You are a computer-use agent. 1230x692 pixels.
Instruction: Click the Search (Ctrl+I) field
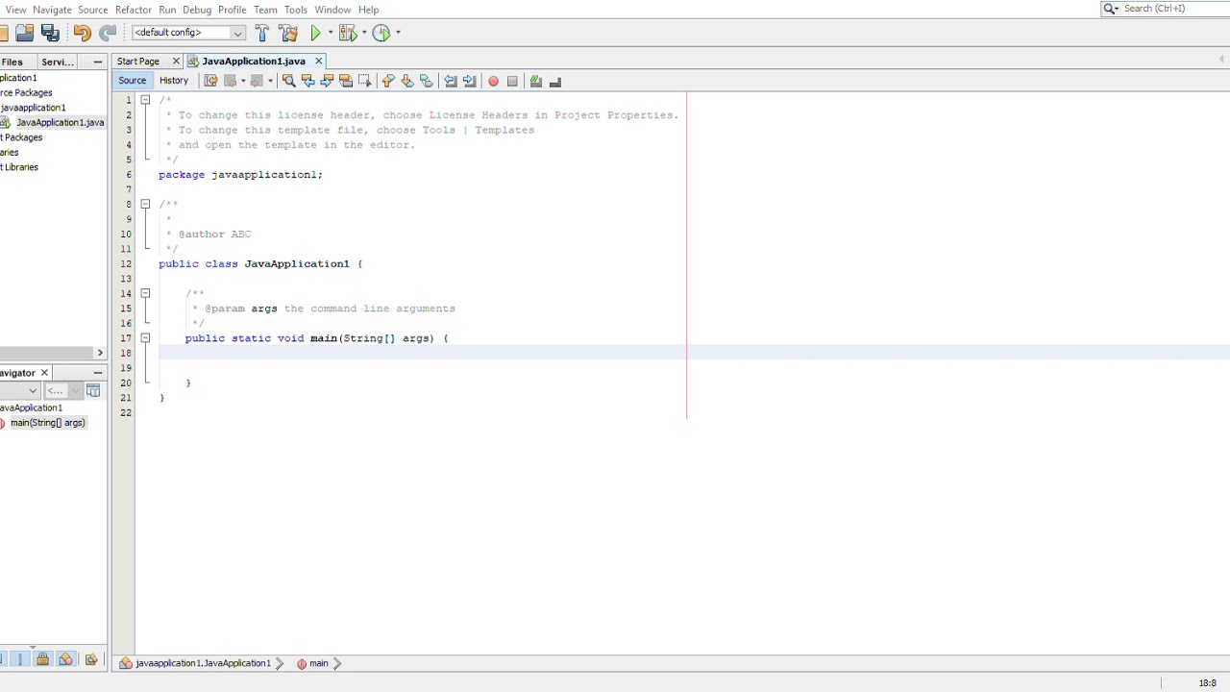click(x=1166, y=9)
